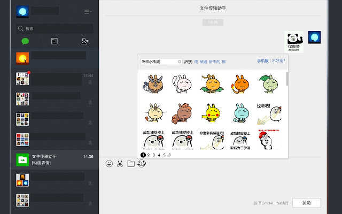Open the Chats tab with green bubble icon
Viewport: 342px width, 214px height.
click(x=25, y=41)
